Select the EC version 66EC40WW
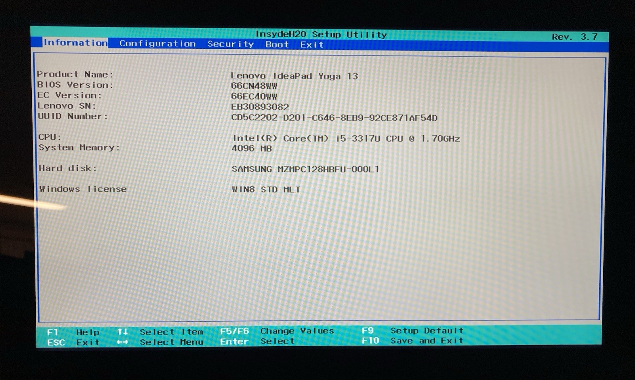The width and height of the screenshot is (635, 380). click(254, 96)
